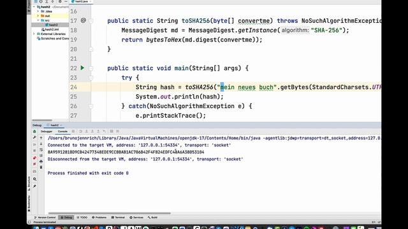Click the @ gutter marker on line 17
The width and height of the screenshot is (408, 229).
84,20
